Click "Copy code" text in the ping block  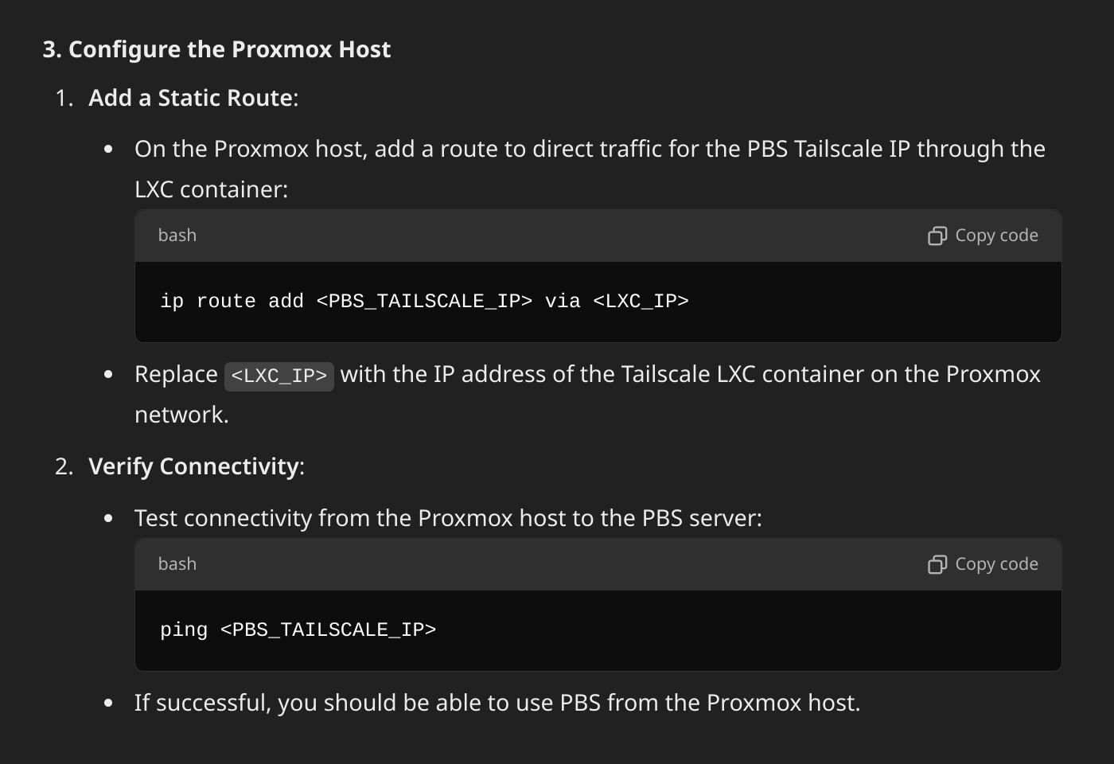(996, 564)
